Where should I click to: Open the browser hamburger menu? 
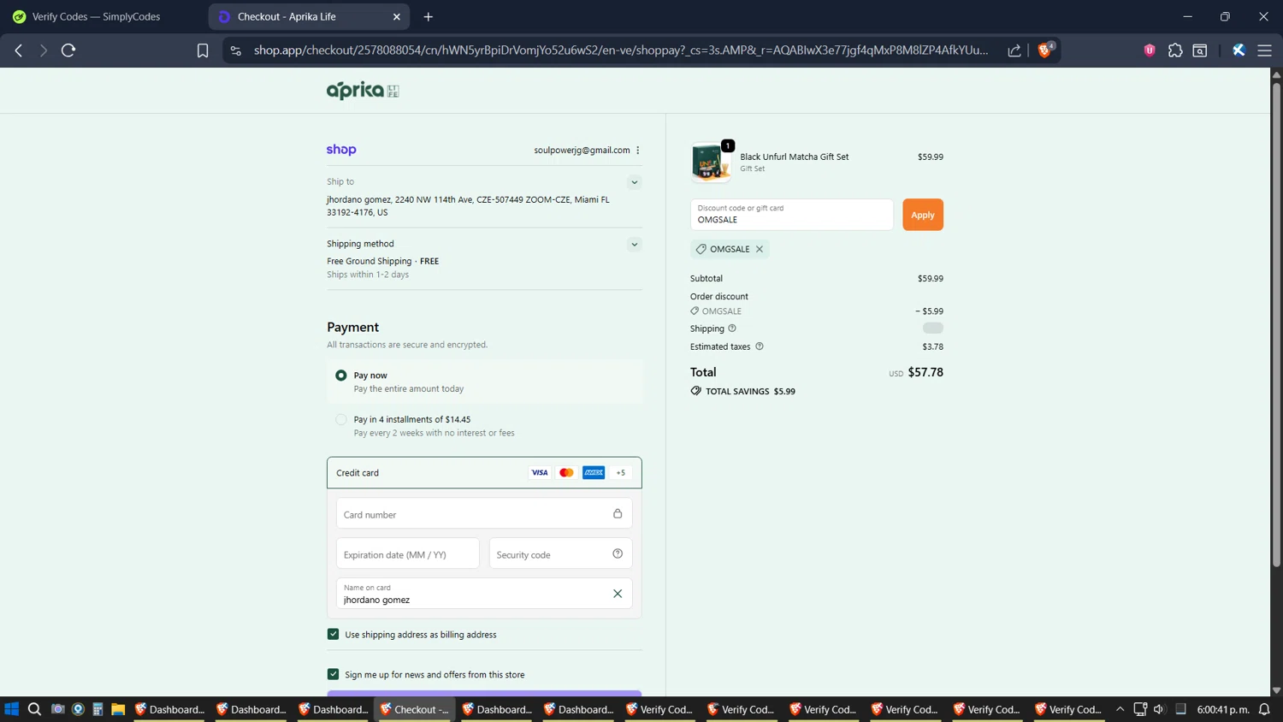(x=1264, y=50)
